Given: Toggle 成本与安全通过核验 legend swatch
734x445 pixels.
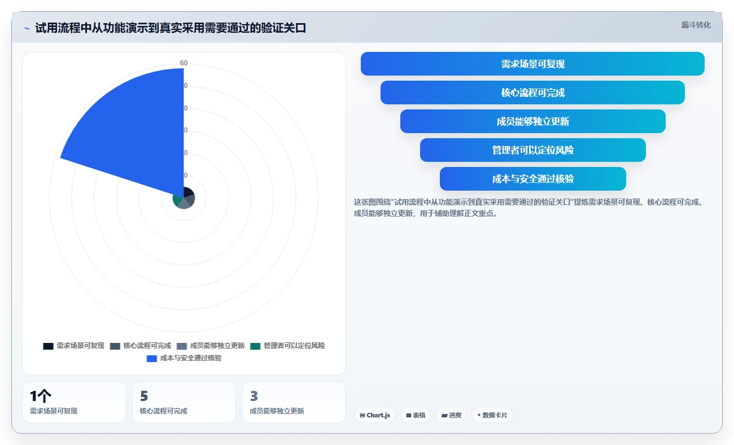Looking at the screenshot, I should pos(152,358).
